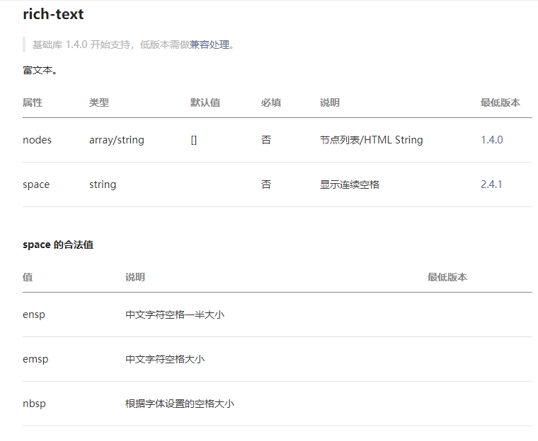Click the 显示连续空格 description text

(350, 184)
